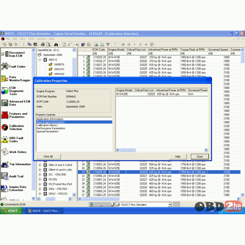Click the Help button in the dialog
This screenshot has height=245, width=245.
pos(178,156)
